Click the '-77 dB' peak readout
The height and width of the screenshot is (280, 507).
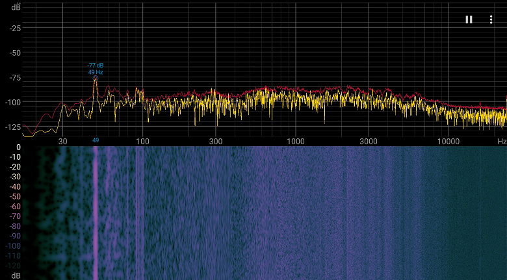point(96,66)
